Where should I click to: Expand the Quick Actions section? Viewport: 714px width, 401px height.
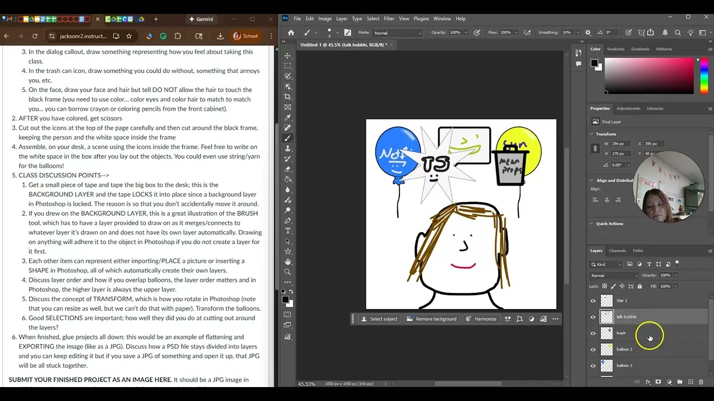pyautogui.click(x=592, y=224)
